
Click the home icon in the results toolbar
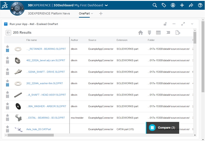[140, 32]
